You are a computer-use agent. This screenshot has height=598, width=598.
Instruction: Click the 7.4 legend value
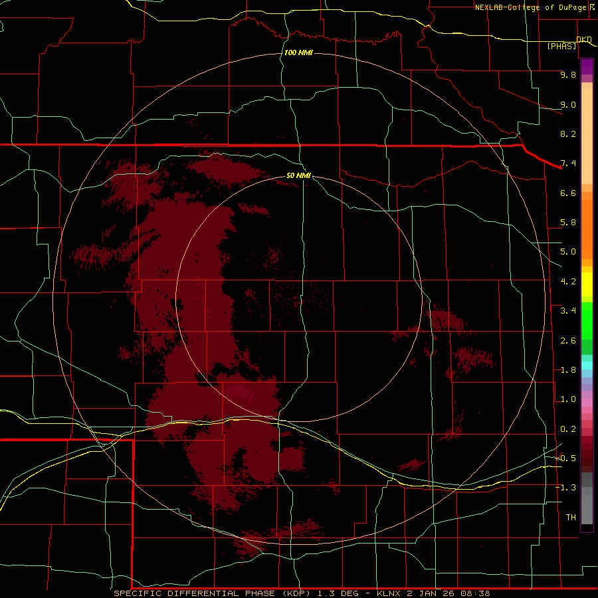568,163
